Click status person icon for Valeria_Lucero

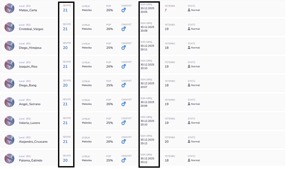pos(189,122)
